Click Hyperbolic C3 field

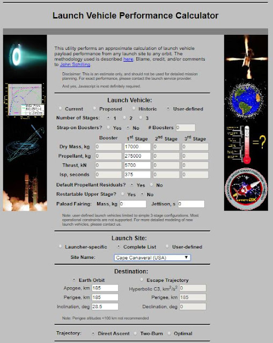193,288
